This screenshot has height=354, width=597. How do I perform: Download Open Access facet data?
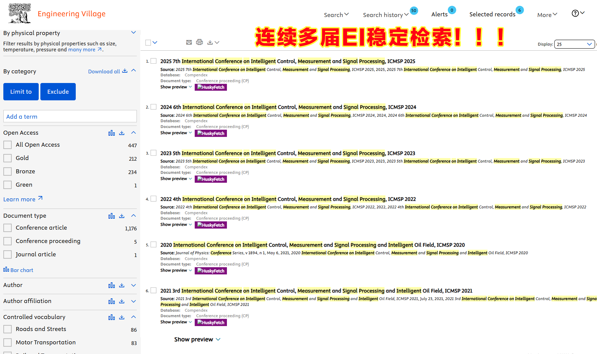click(x=122, y=133)
